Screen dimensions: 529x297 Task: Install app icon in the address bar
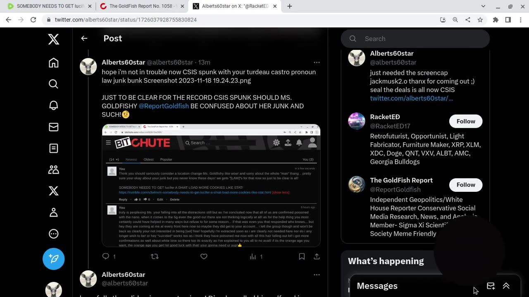coord(443,20)
